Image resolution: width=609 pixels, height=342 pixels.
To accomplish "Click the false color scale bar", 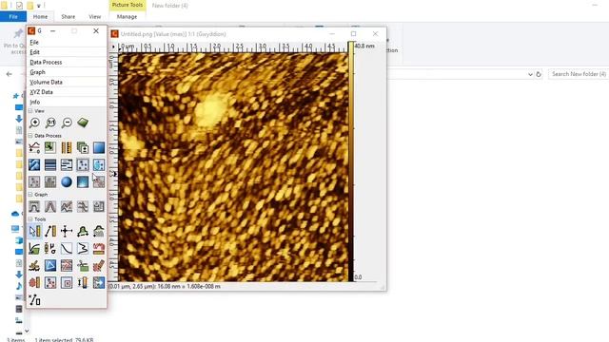I will coord(351,161).
